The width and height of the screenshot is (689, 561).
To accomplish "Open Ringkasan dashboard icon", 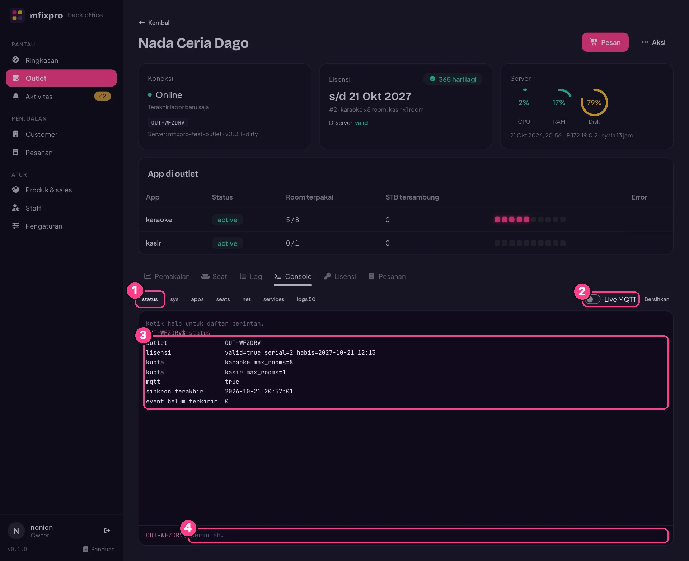I will point(16,60).
